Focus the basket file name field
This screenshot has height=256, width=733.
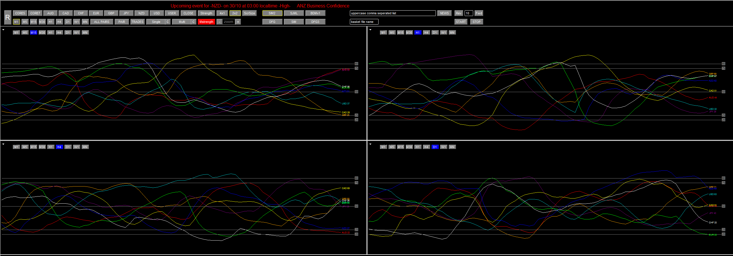tap(364, 22)
